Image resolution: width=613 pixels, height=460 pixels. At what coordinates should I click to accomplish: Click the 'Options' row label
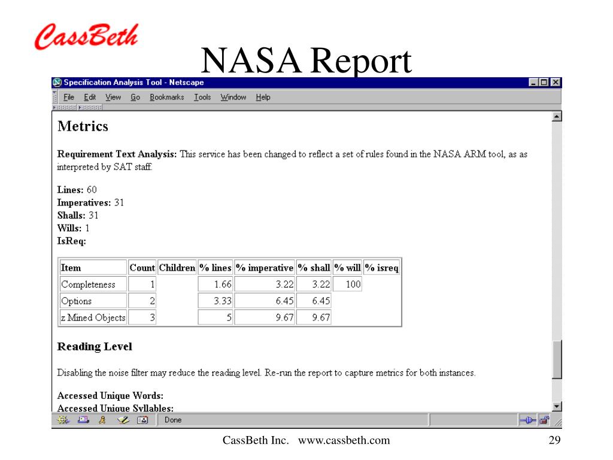[x=76, y=301]
